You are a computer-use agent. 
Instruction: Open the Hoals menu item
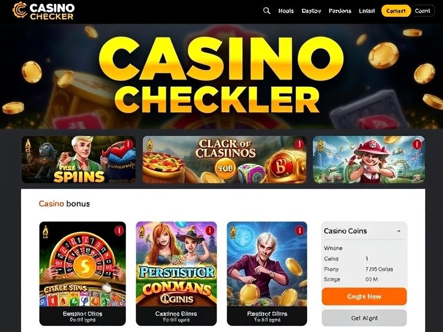(x=286, y=11)
